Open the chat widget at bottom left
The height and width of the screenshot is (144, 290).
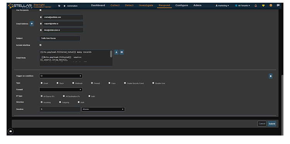[x=10, y=131]
